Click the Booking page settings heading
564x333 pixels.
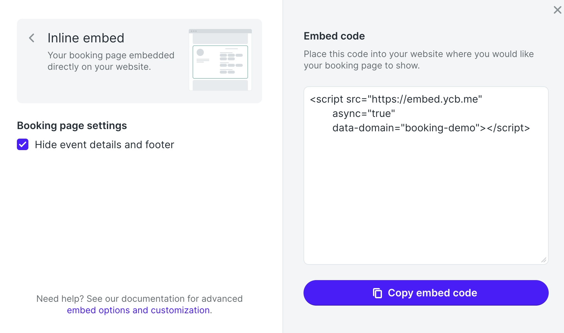[72, 126]
